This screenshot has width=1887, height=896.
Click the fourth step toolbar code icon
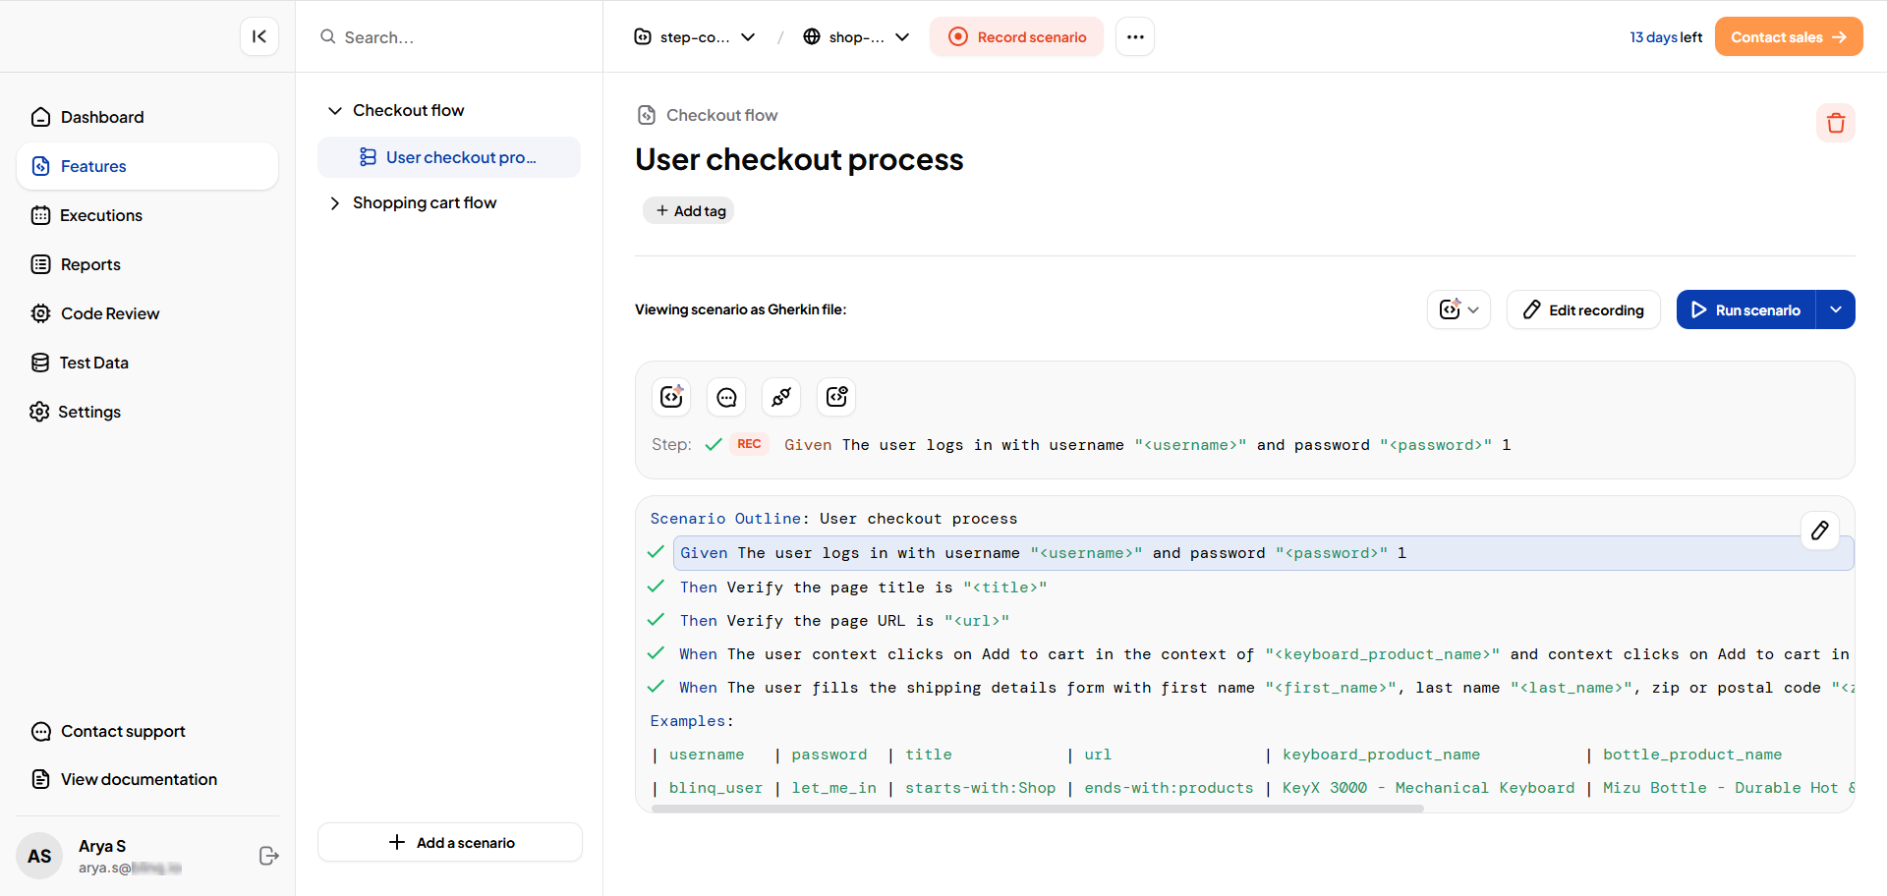[836, 397]
